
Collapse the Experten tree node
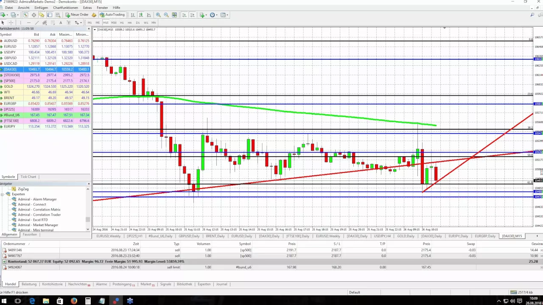(x=3, y=194)
